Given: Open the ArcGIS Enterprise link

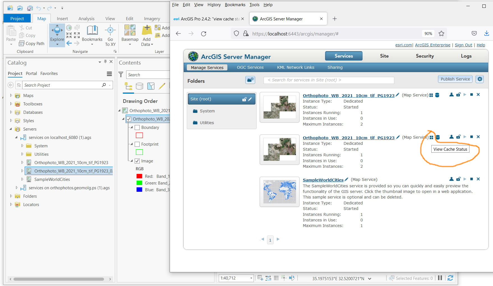Looking at the screenshot, I should tap(432, 45).
